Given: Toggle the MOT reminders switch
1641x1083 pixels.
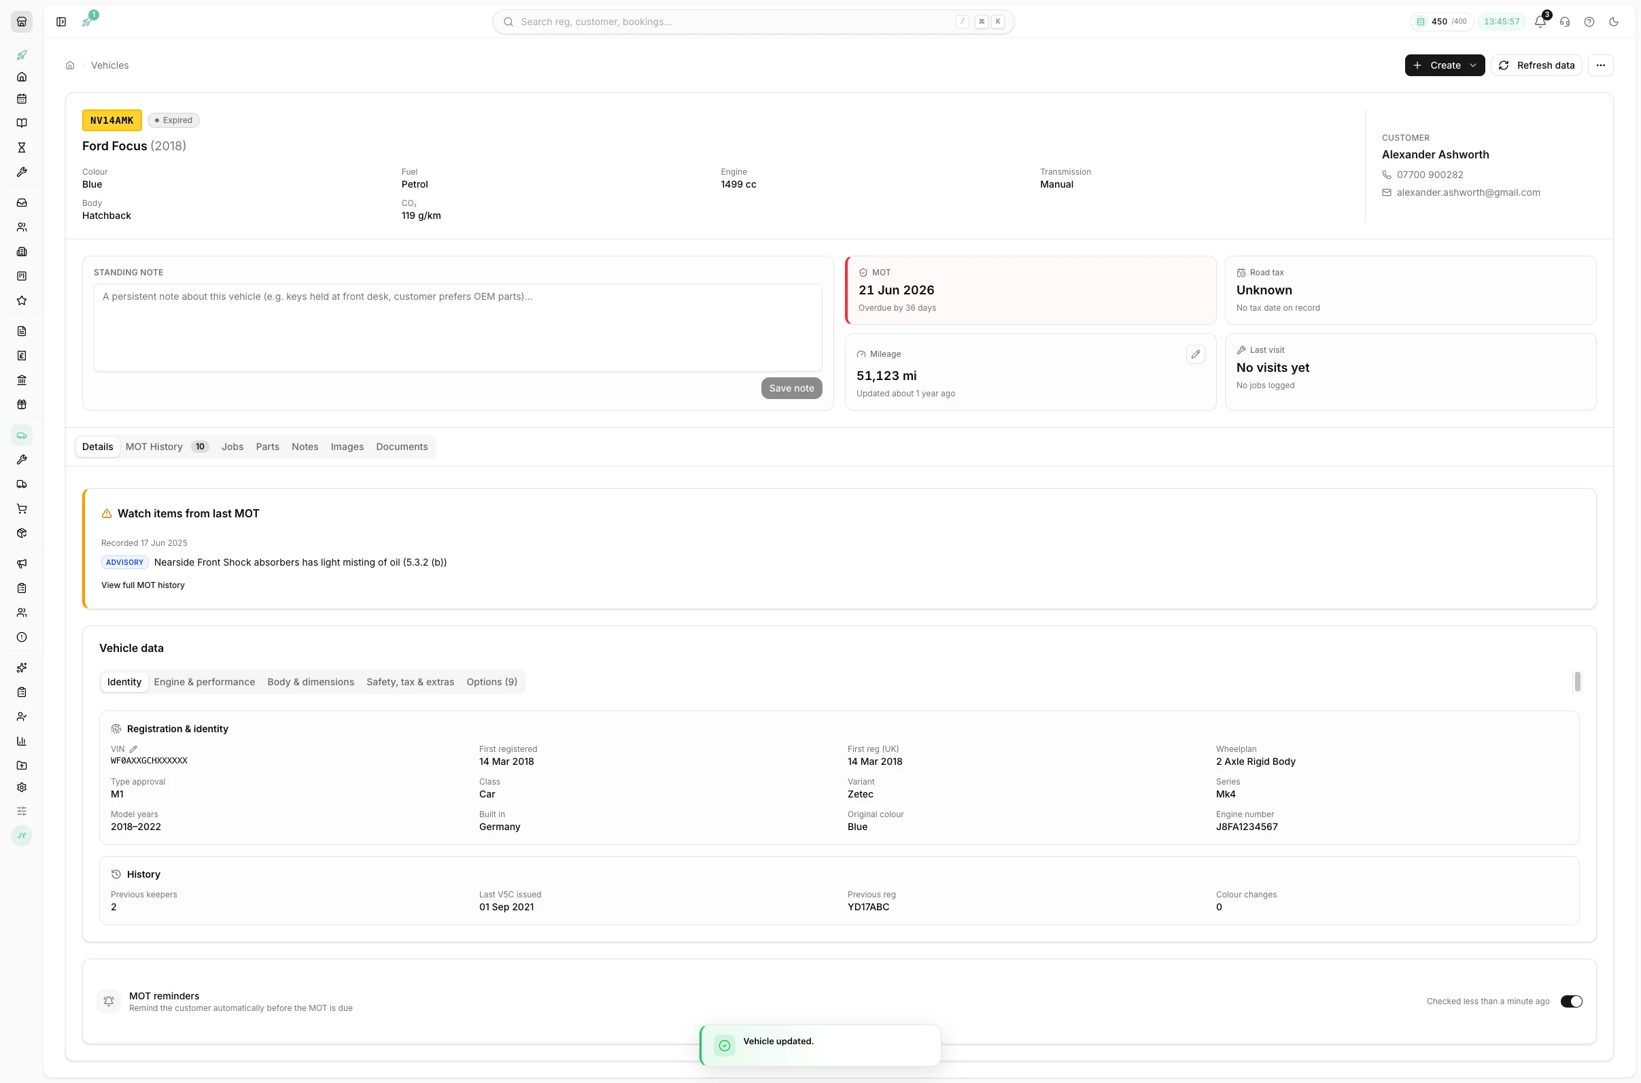Looking at the screenshot, I should point(1571,1001).
